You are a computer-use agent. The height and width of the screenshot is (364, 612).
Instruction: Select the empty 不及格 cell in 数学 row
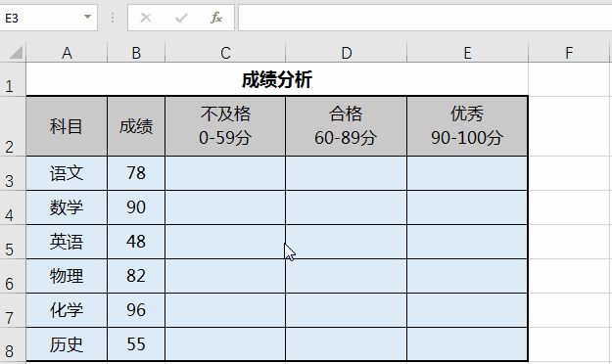click(x=225, y=207)
